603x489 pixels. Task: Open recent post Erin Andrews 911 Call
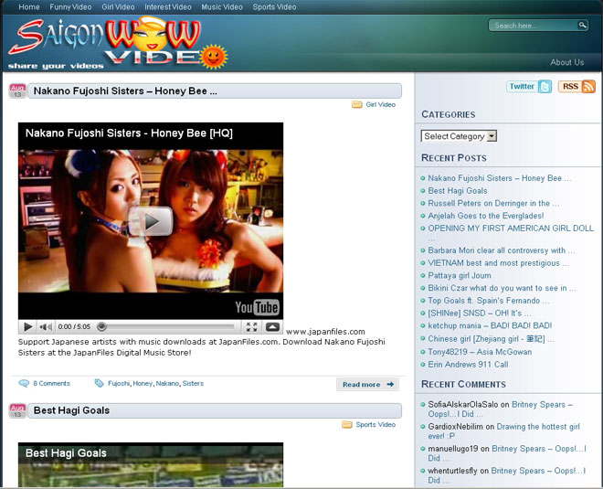tap(468, 365)
